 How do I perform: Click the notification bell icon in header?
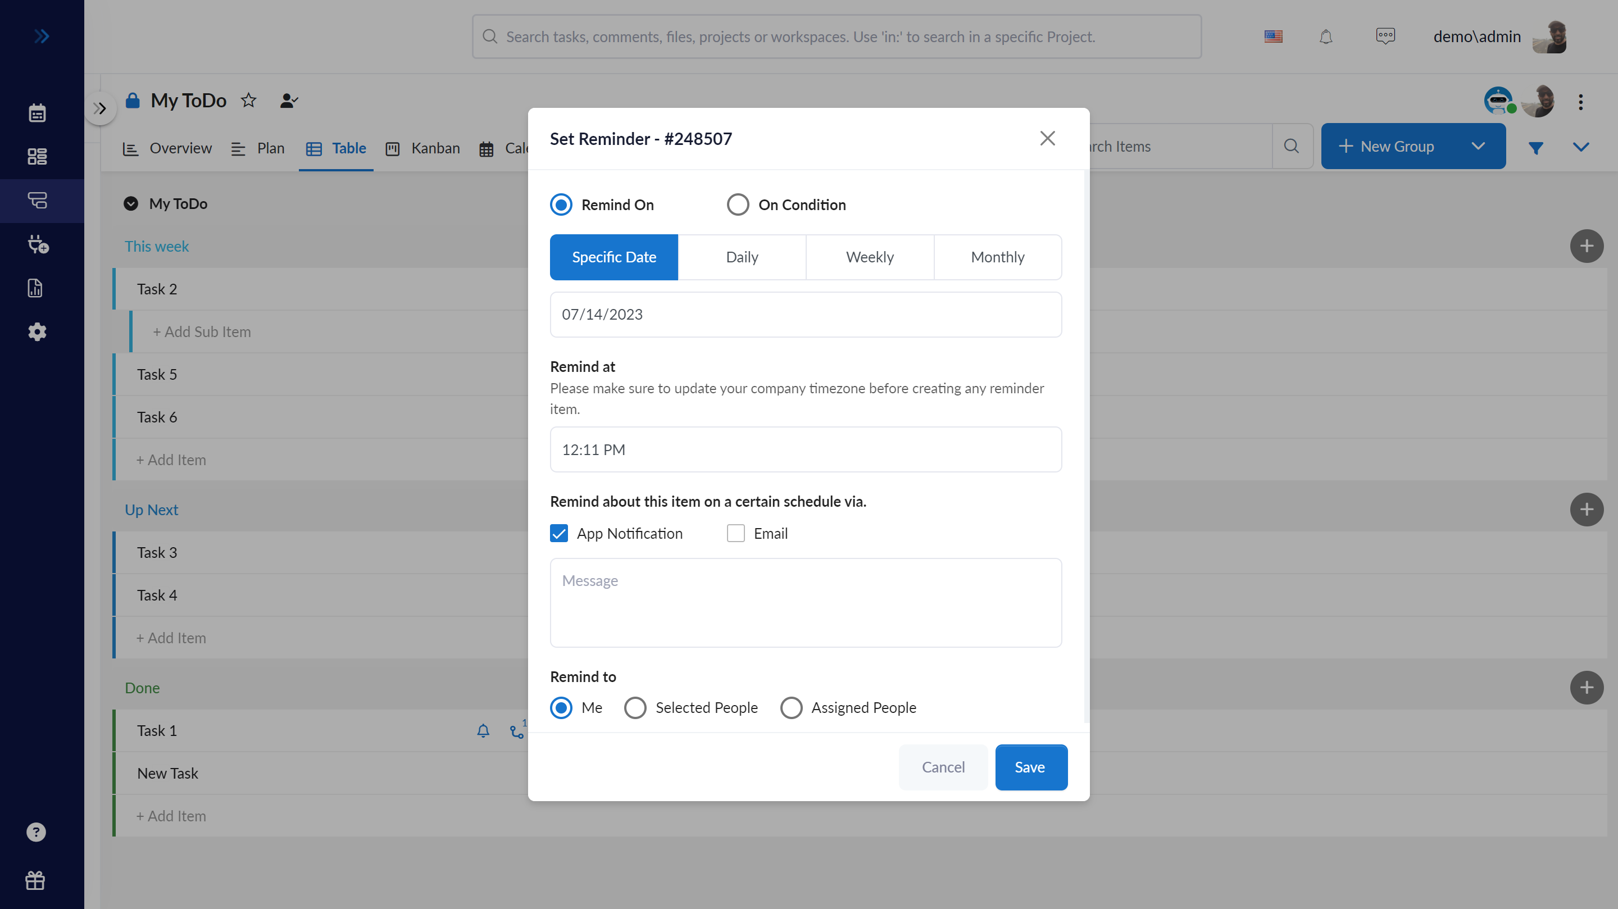tap(1325, 37)
